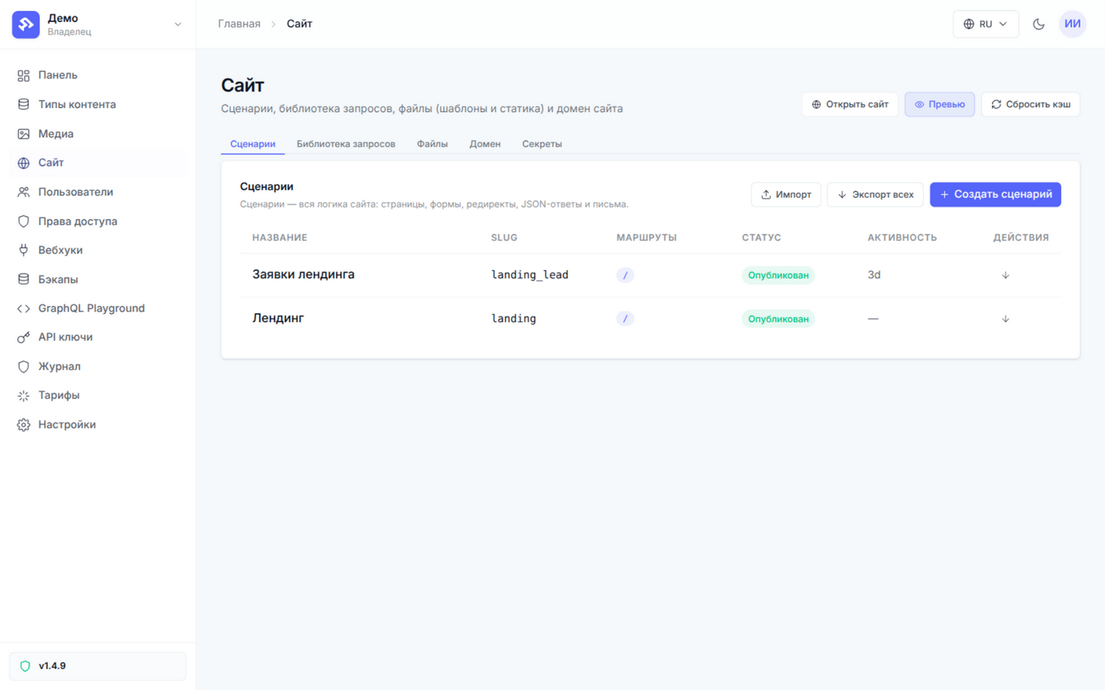
Task: Click the v1.4.9 version badge
Action: point(97,666)
